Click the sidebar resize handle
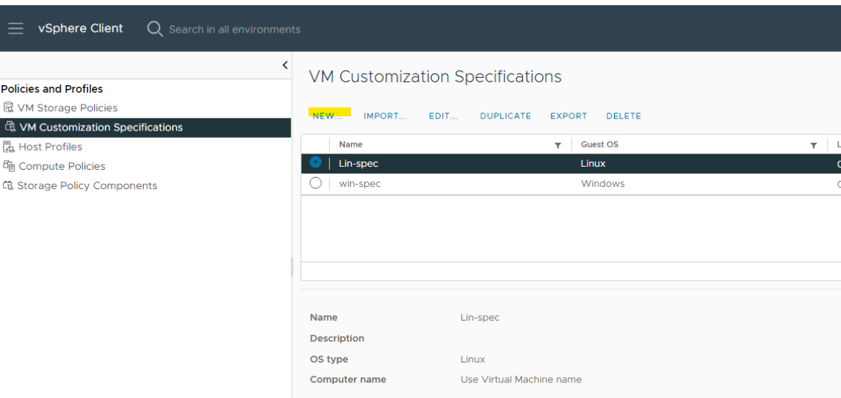Viewport: 841px width, 398px height. point(291,267)
